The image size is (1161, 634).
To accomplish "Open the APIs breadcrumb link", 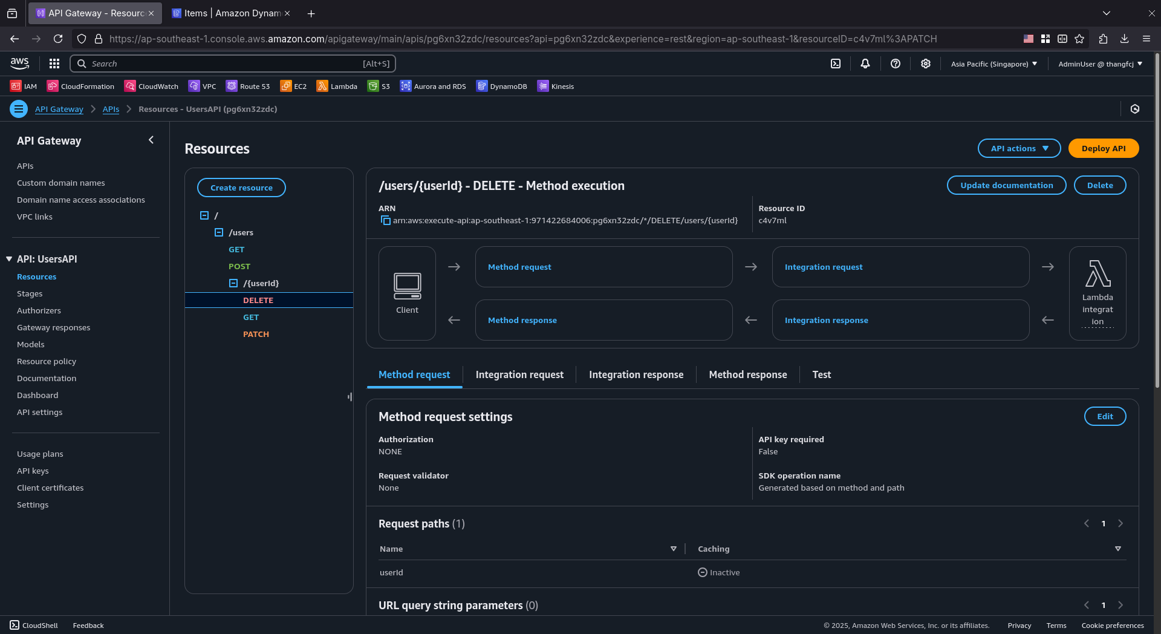I will click(111, 109).
